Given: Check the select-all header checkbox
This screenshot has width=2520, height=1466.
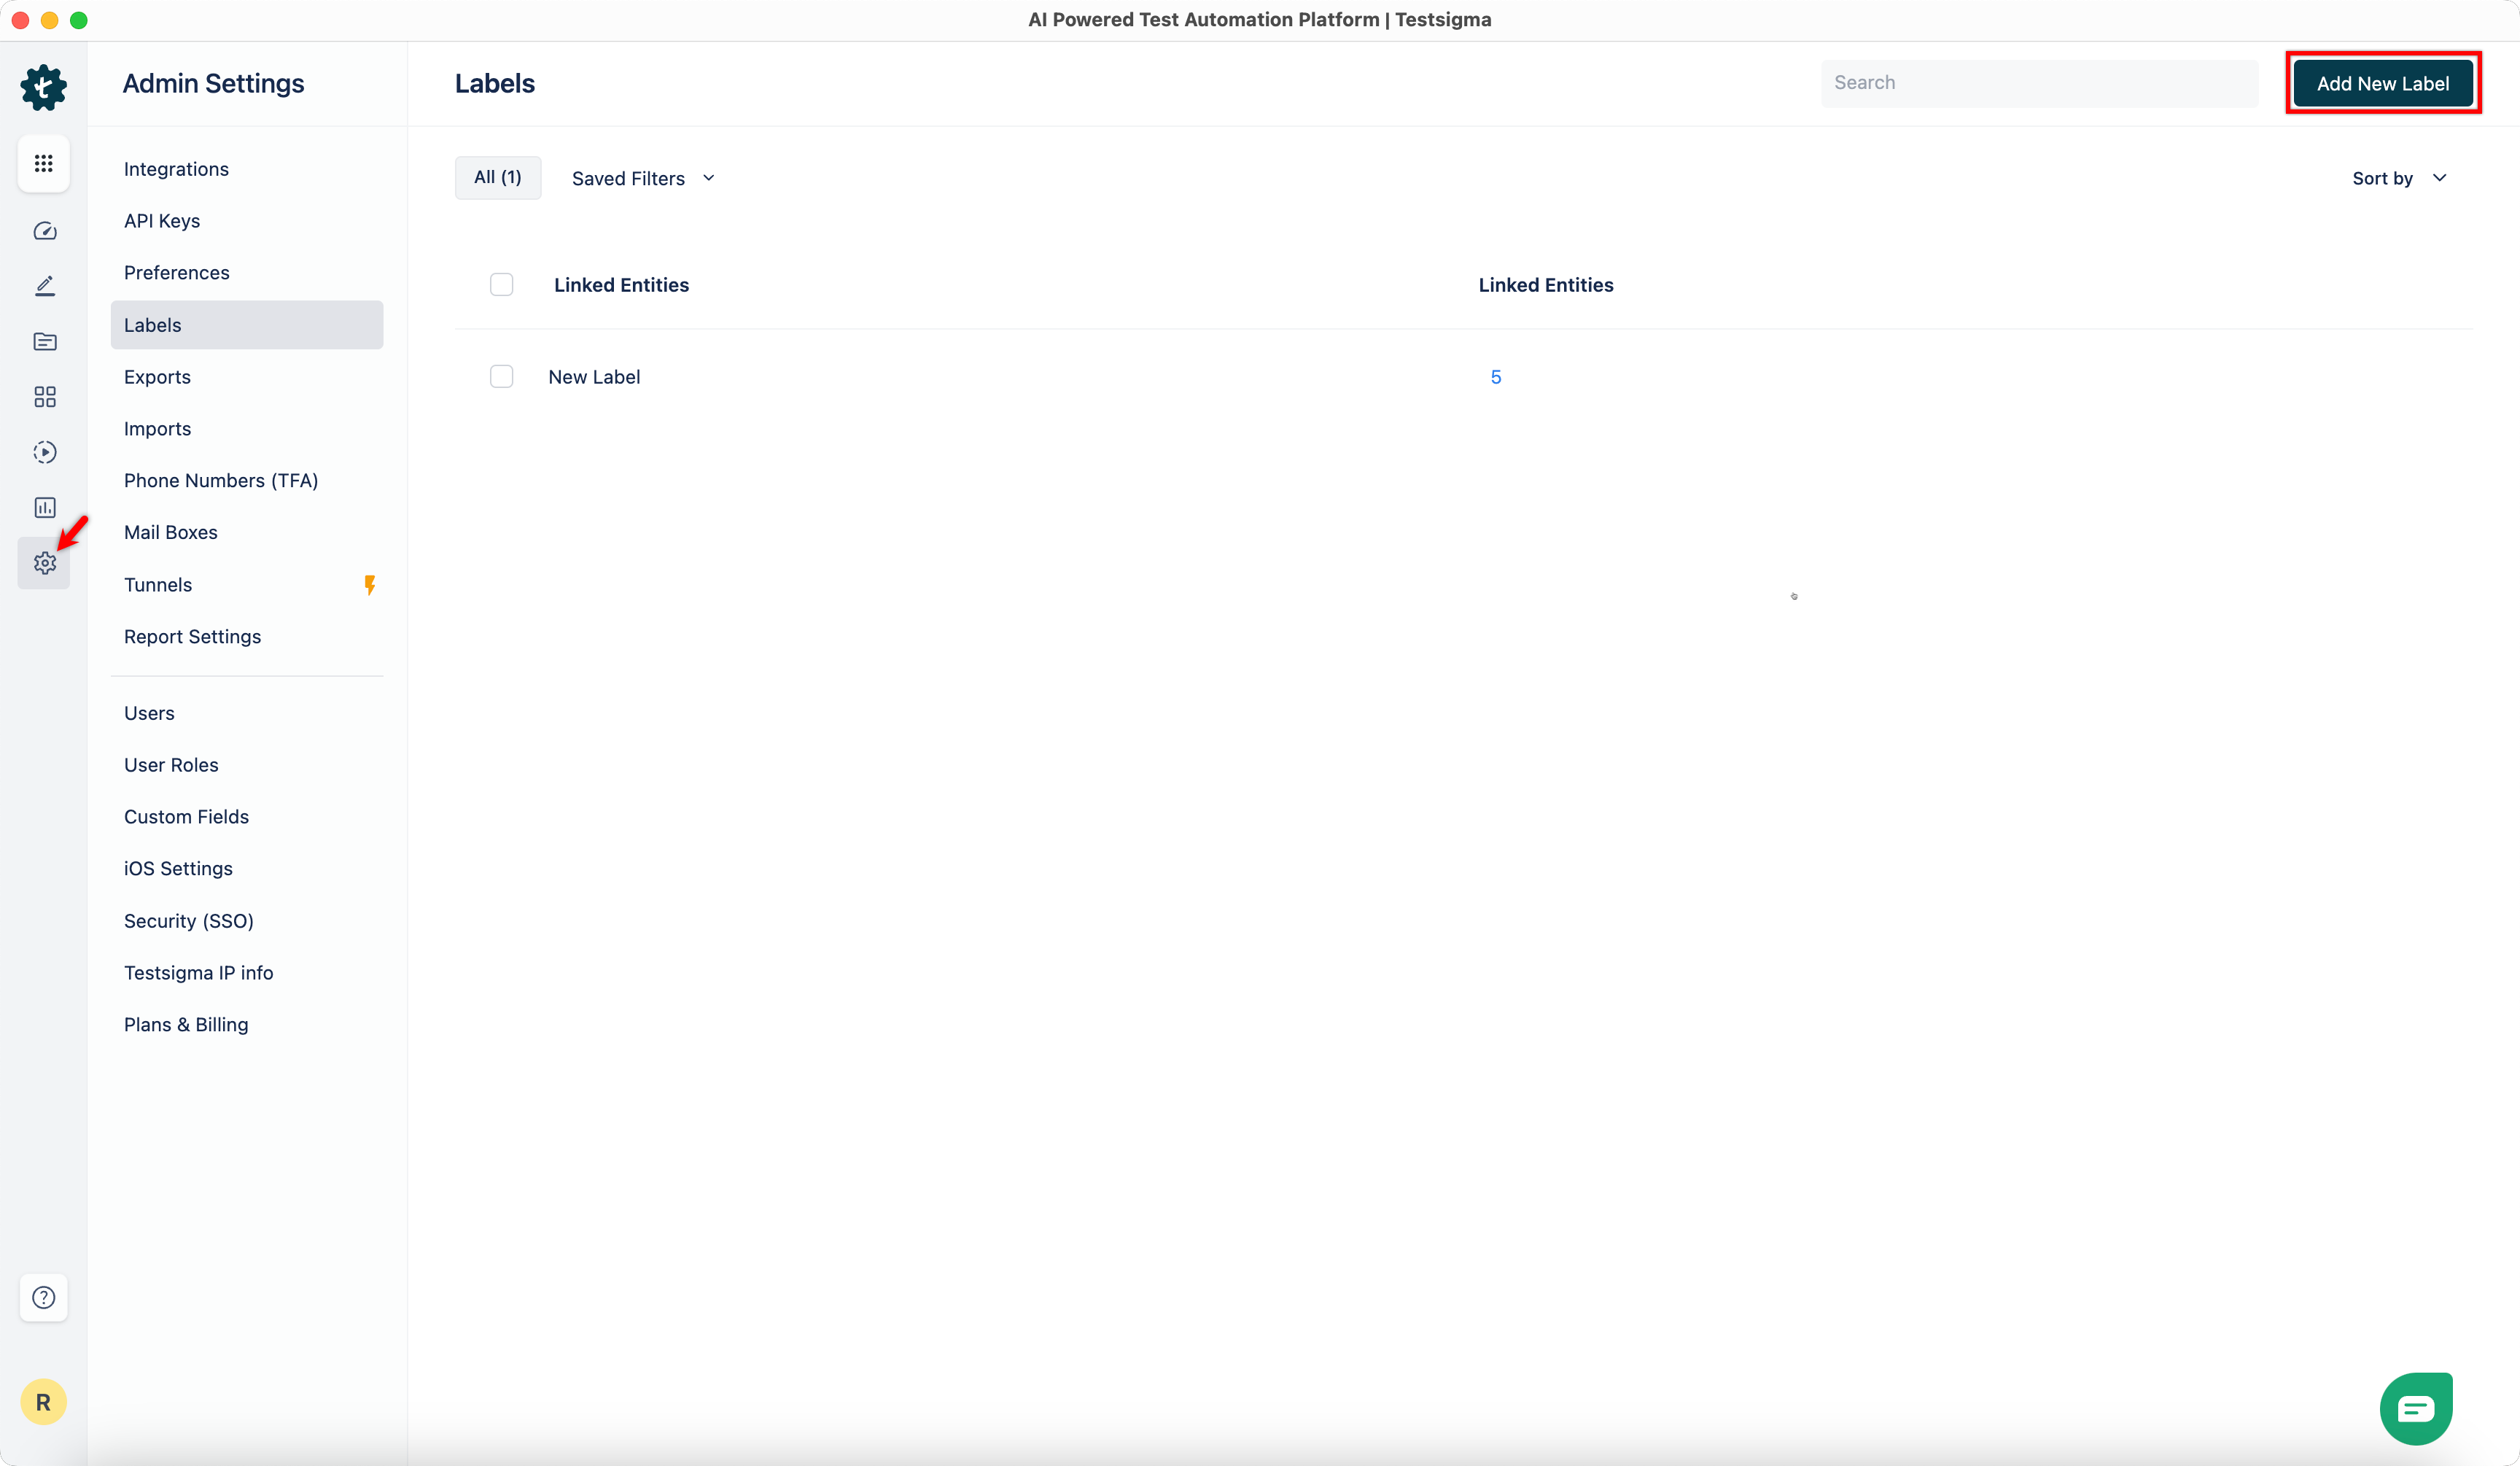Looking at the screenshot, I should [x=501, y=285].
